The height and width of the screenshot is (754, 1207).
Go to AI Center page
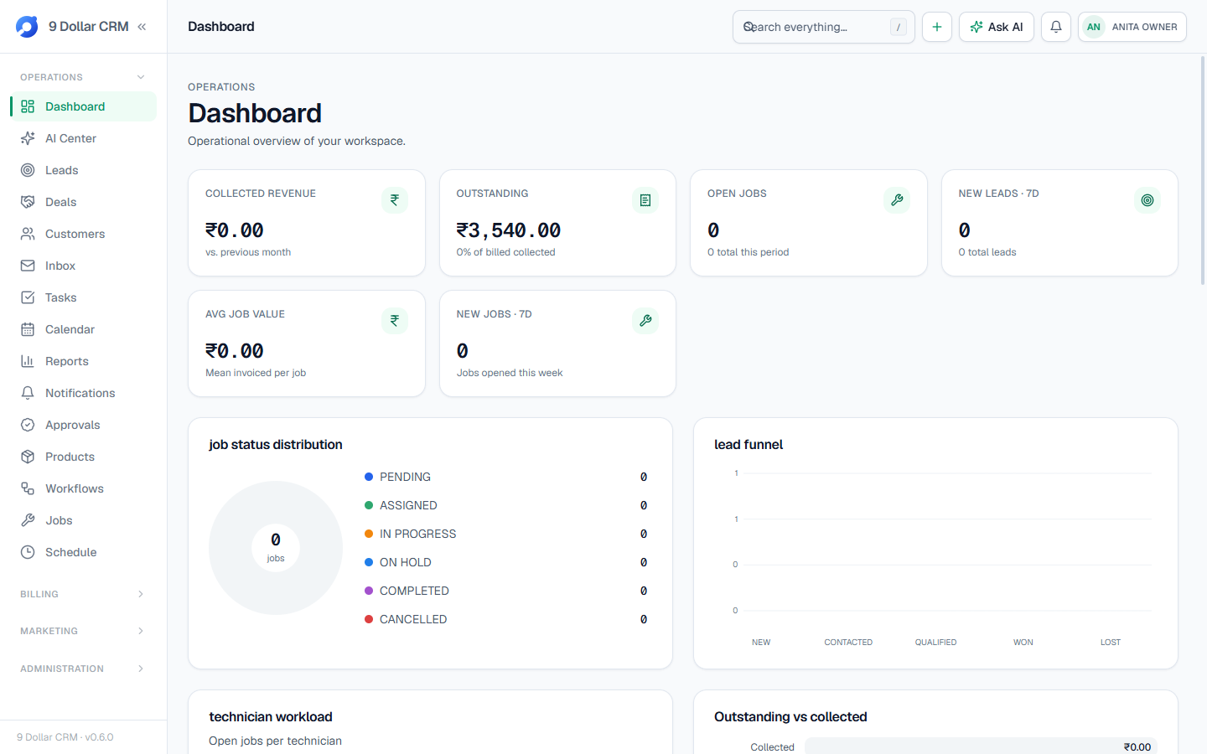(x=83, y=138)
